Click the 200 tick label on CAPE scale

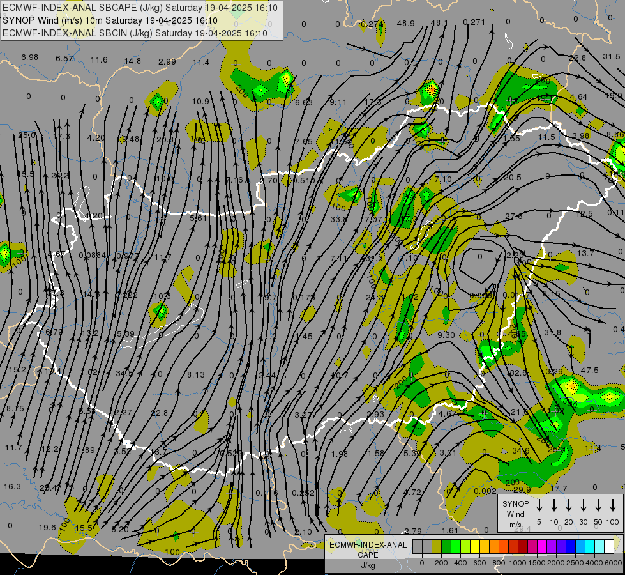pos(441,563)
